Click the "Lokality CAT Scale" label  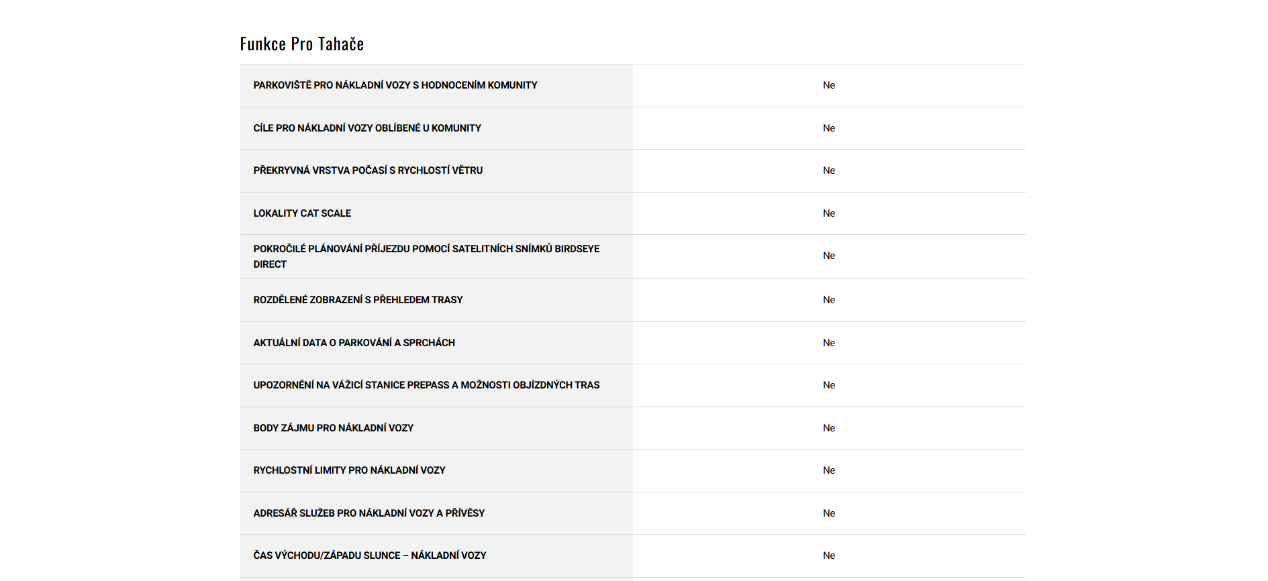coord(302,213)
